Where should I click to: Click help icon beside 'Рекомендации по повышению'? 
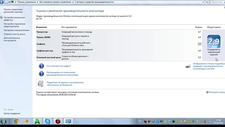tap(41, 74)
